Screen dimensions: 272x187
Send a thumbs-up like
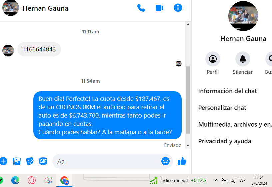pyautogui.click(x=182, y=161)
